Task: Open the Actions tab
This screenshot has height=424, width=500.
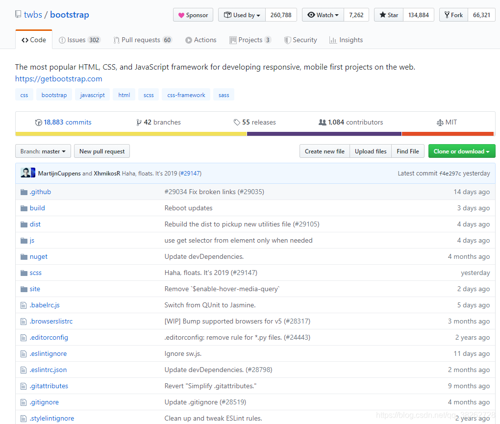Action: (201, 40)
